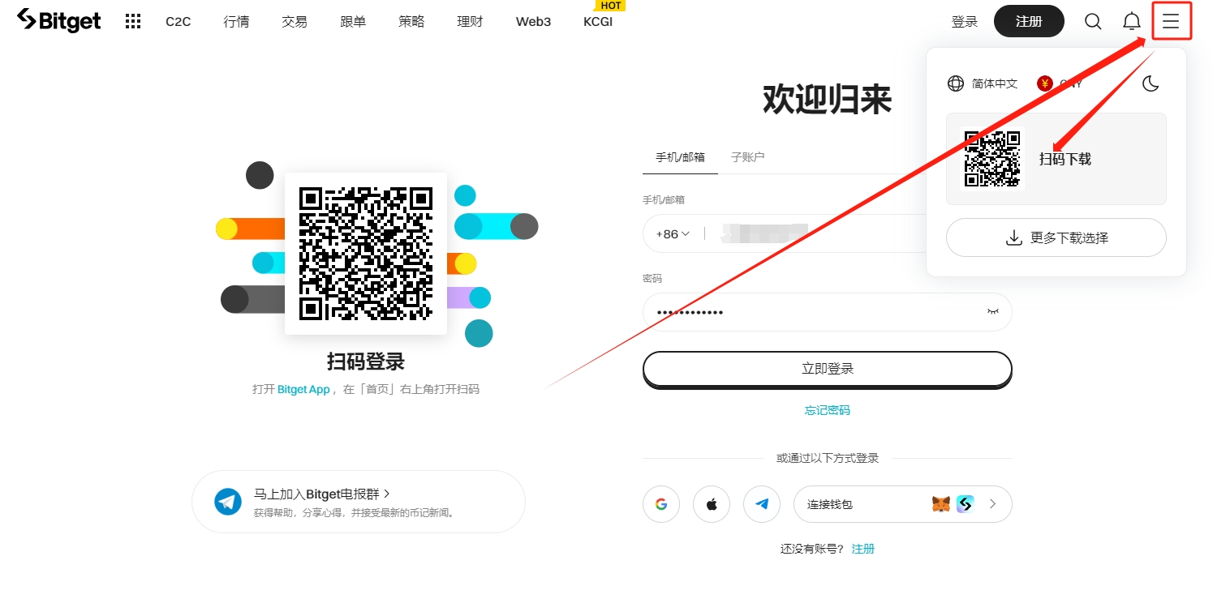Expand the +86 country code dropdown
This screenshot has height=616, width=1213.
[673, 233]
